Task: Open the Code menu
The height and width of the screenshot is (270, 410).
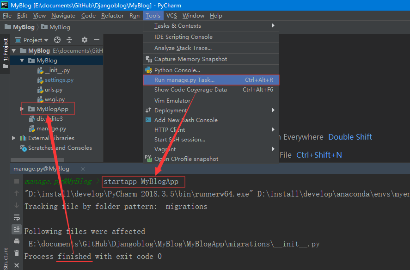Action: (x=88, y=16)
